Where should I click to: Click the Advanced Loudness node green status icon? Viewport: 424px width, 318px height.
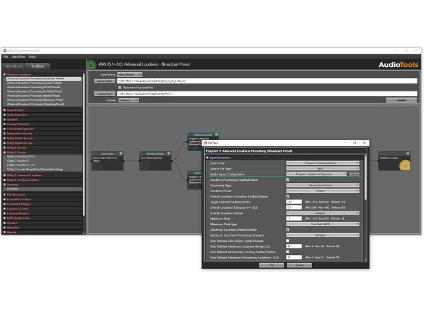217,134
